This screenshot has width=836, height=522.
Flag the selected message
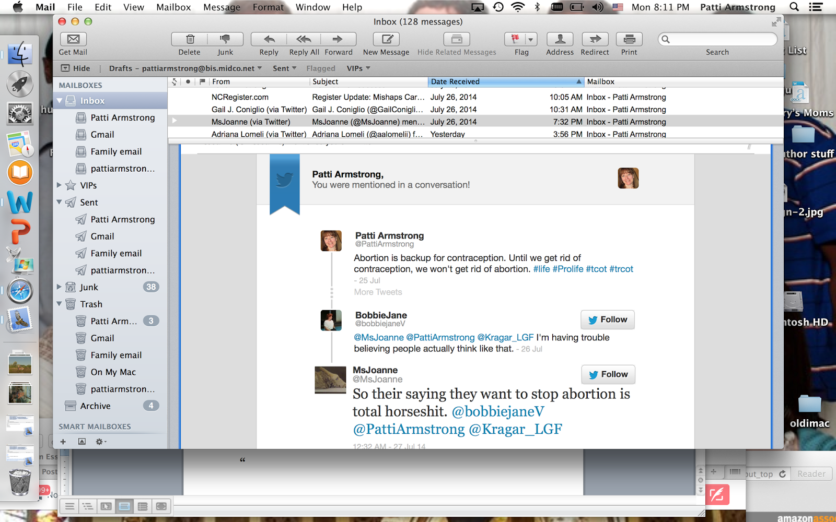pos(515,39)
